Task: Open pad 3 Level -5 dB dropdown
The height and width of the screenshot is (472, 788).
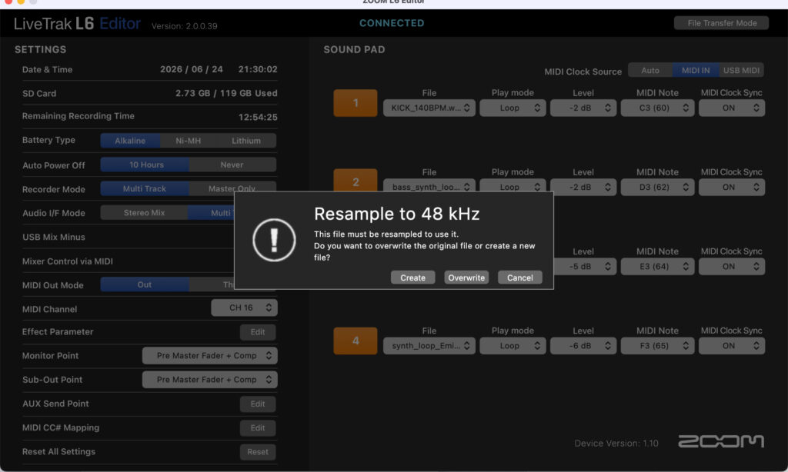Action: pos(585,267)
